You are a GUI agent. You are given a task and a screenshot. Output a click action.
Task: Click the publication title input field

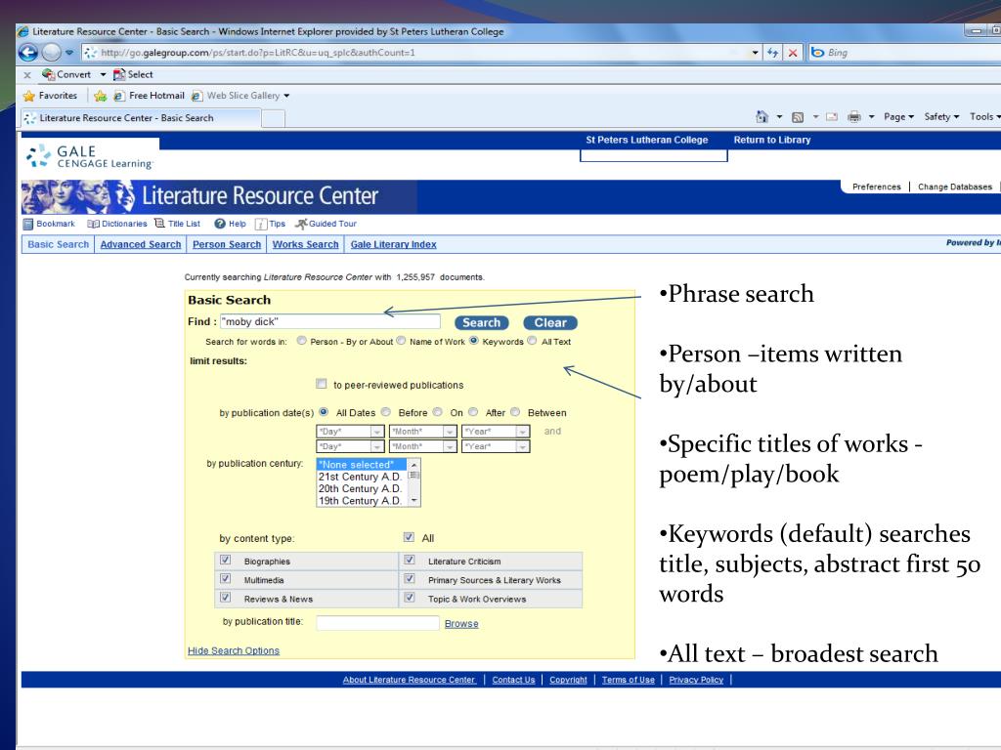click(x=377, y=622)
